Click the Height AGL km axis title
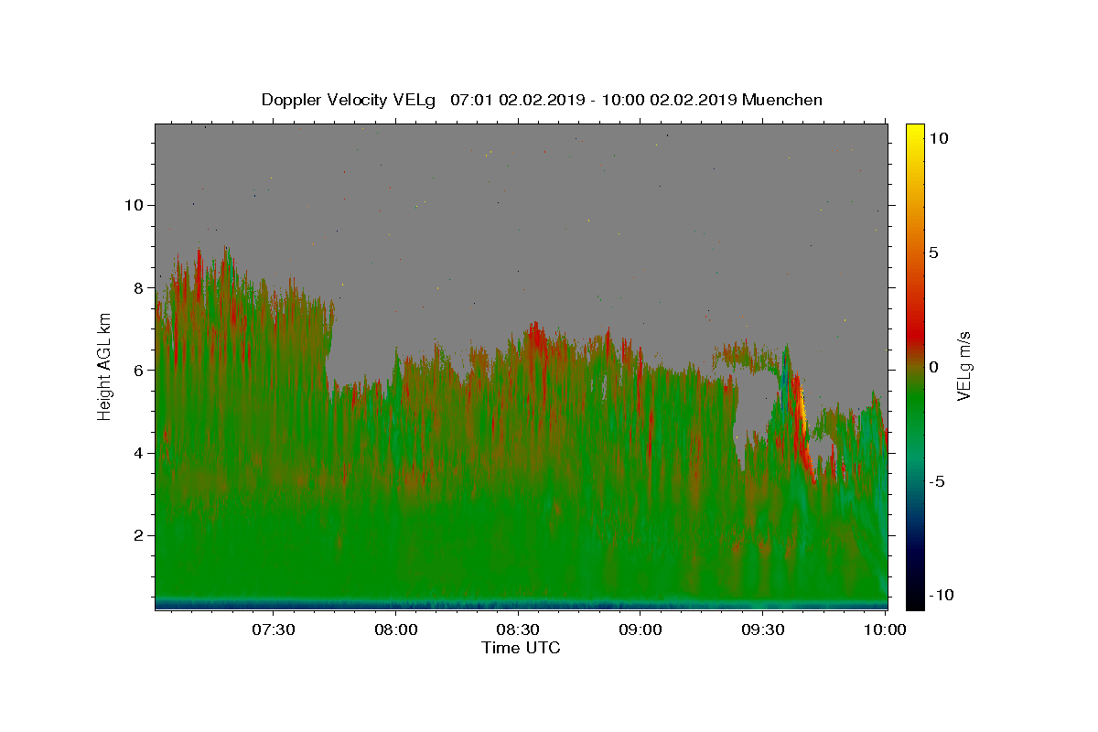The width and height of the screenshot is (1098, 732). pos(105,367)
